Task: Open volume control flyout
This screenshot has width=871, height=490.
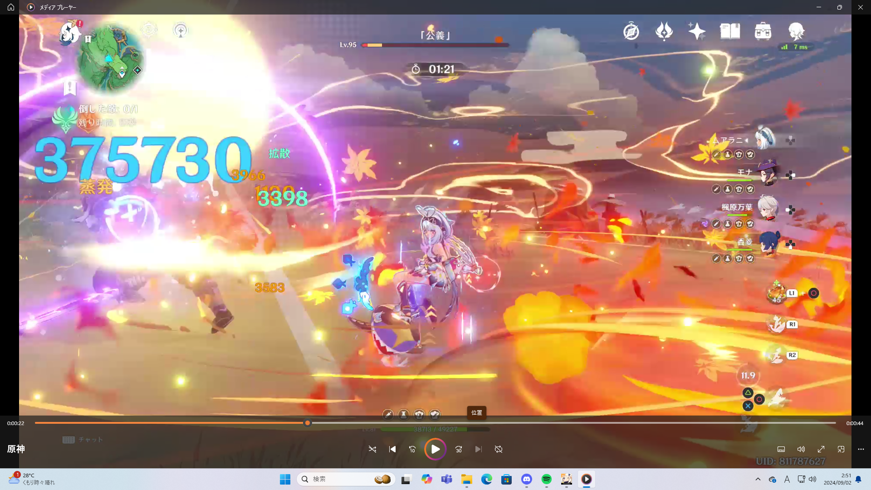Action: tap(801, 449)
